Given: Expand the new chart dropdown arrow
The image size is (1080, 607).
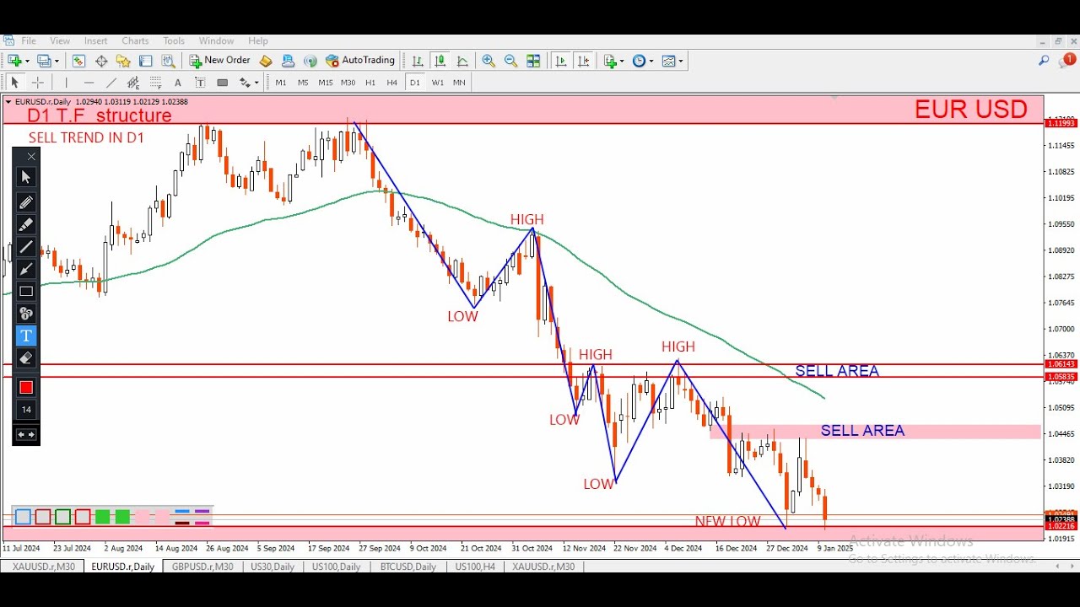Looking at the screenshot, I should pyautogui.click(x=27, y=61).
